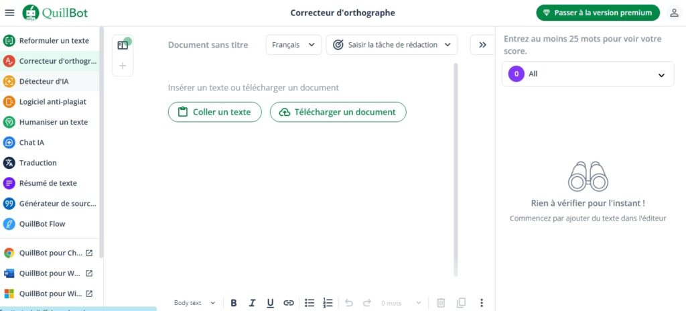The width and height of the screenshot is (686, 311).
Task: Click the Correcteur d'orthographe page heading
Action: pos(342,13)
